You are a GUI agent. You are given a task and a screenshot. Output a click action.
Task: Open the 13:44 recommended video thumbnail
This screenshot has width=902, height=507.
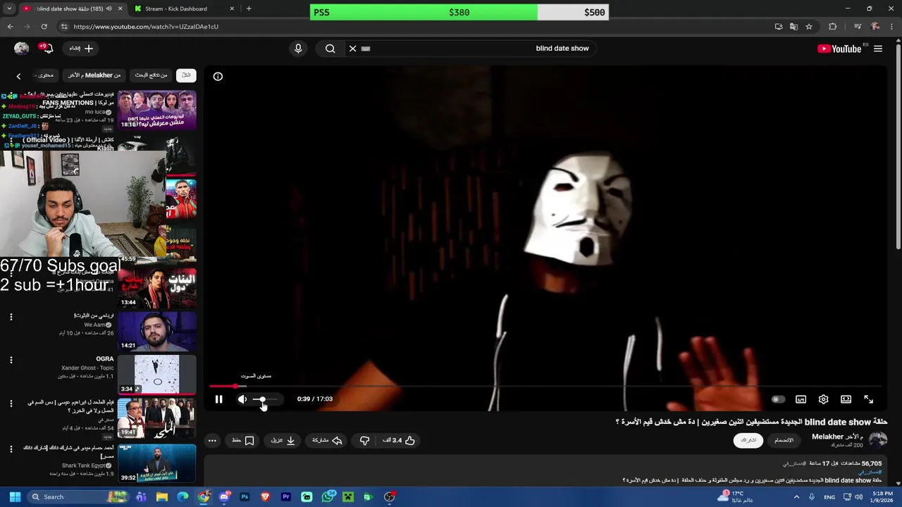pos(156,287)
